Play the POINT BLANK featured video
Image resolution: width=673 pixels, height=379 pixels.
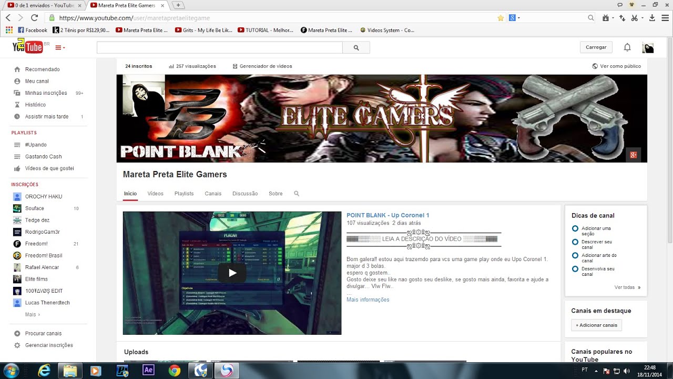(232, 273)
